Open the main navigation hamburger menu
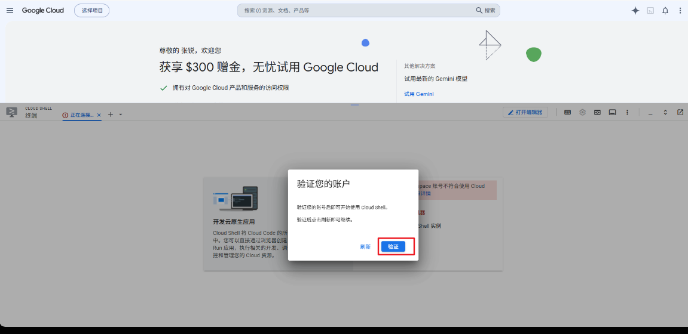The height and width of the screenshot is (334, 688). pyautogui.click(x=10, y=11)
